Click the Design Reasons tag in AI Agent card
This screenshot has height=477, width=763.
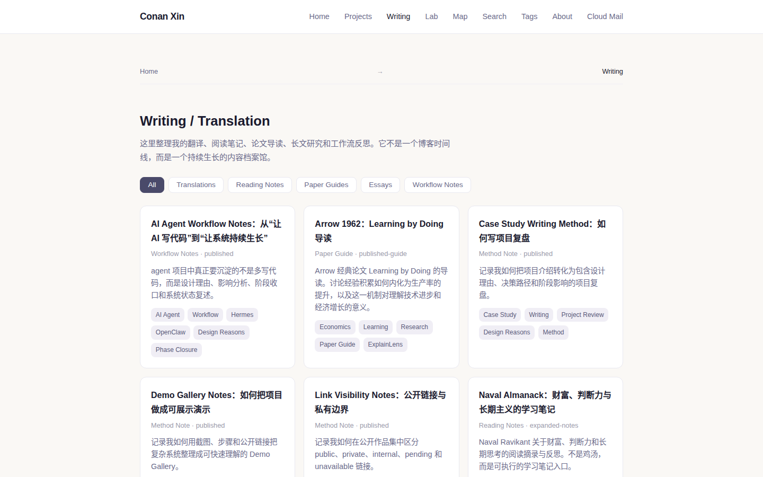221,332
